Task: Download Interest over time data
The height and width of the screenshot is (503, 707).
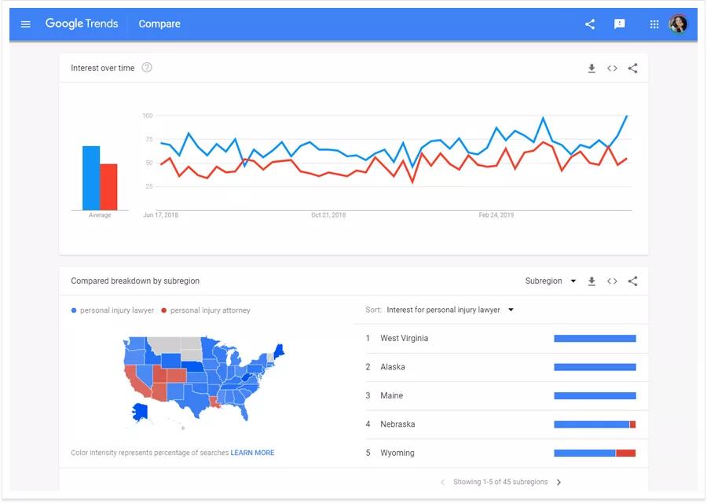Action: pos(592,68)
